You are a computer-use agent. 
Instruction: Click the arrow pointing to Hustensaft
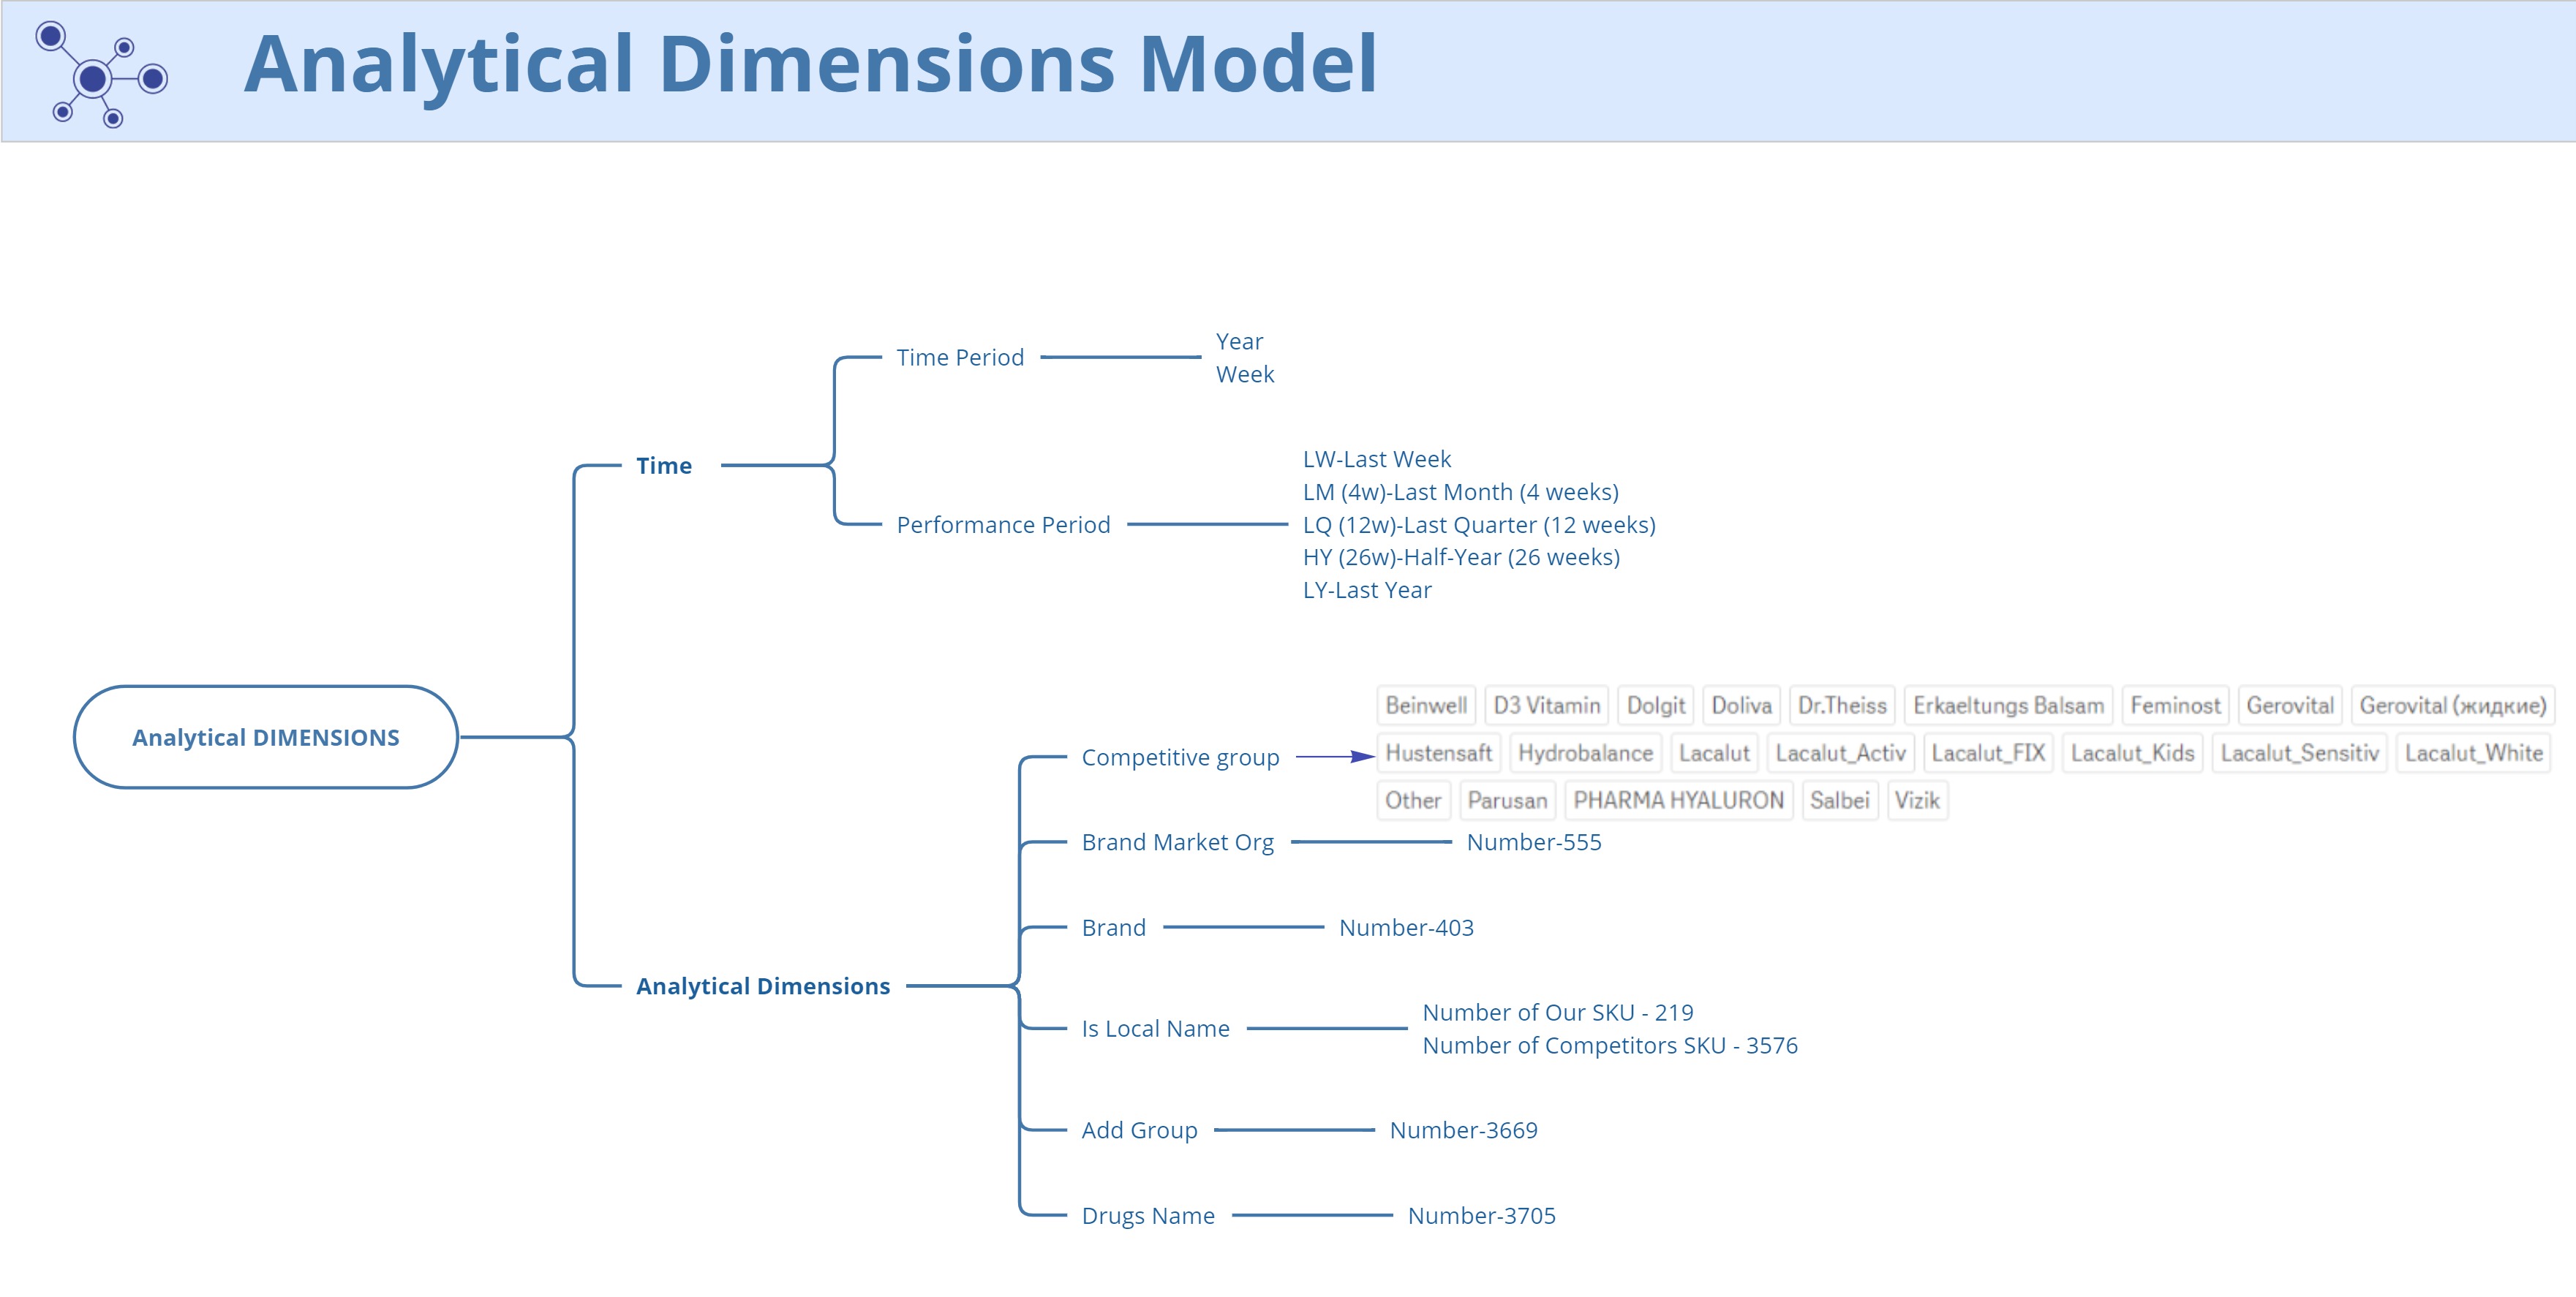[1336, 757]
